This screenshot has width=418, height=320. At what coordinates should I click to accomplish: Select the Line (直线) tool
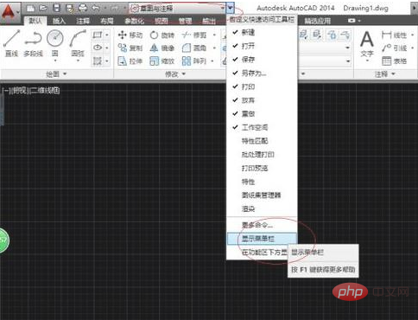coord(11,43)
